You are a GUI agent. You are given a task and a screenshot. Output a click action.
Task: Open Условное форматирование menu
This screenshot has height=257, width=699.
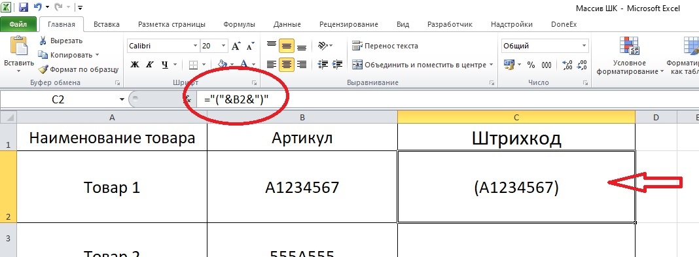coord(629,56)
